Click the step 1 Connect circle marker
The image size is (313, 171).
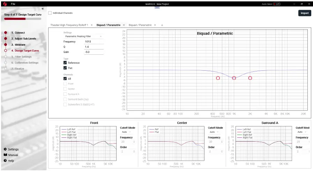coord(6,33)
